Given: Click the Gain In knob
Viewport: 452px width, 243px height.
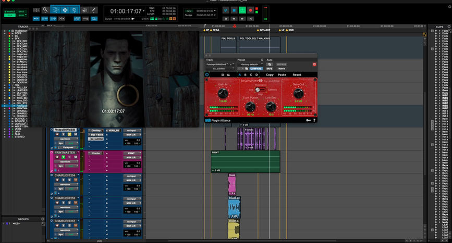Looking at the screenshot, I should [x=223, y=93].
